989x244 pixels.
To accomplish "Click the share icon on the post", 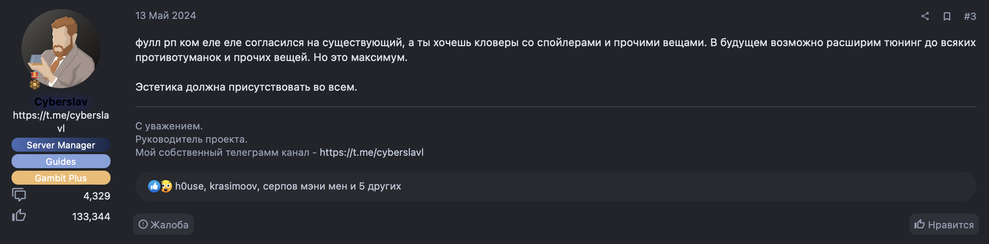I will [925, 16].
